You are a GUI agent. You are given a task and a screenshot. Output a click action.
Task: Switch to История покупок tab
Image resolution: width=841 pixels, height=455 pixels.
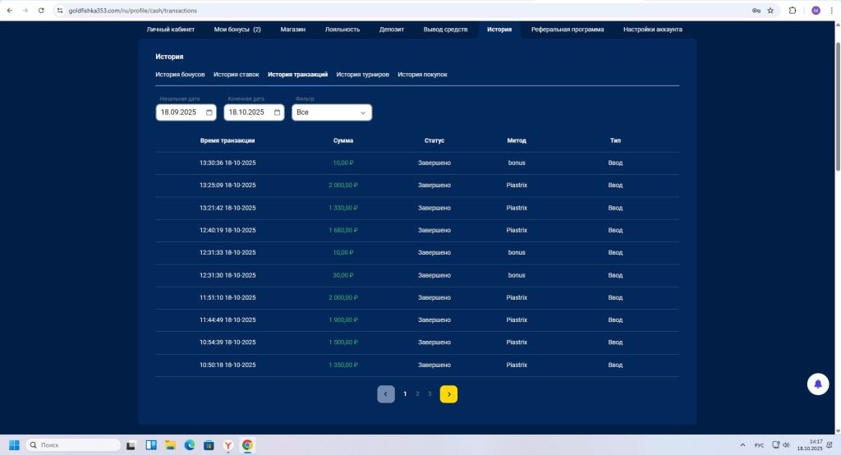(422, 75)
